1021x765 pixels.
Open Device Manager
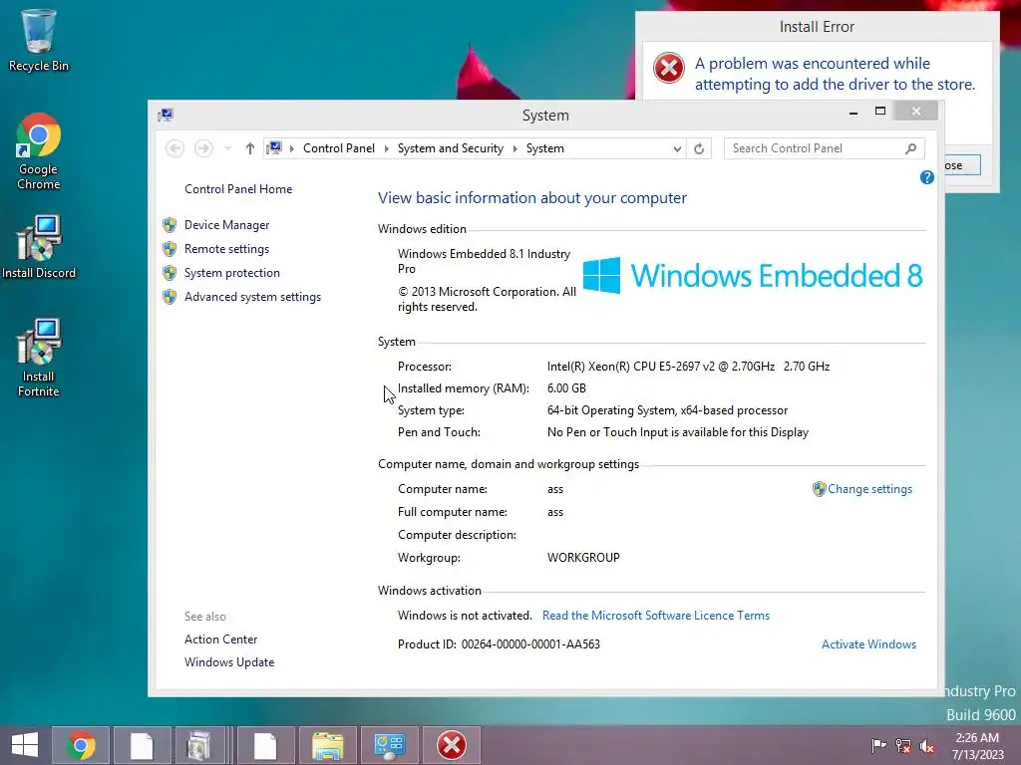click(226, 225)
